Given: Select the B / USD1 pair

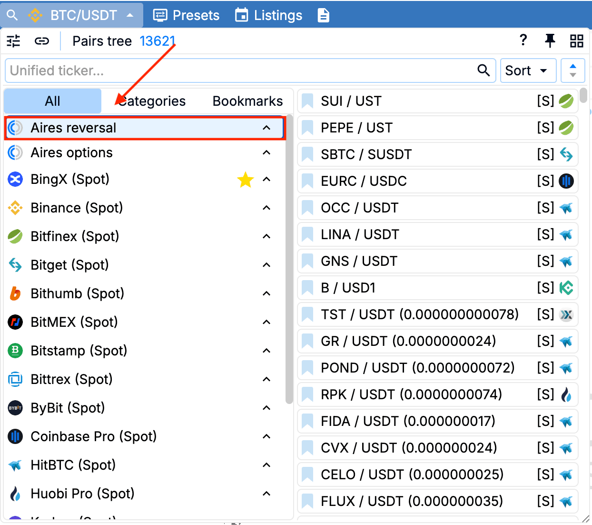Looking at the screenshot, I should point(438,288).
